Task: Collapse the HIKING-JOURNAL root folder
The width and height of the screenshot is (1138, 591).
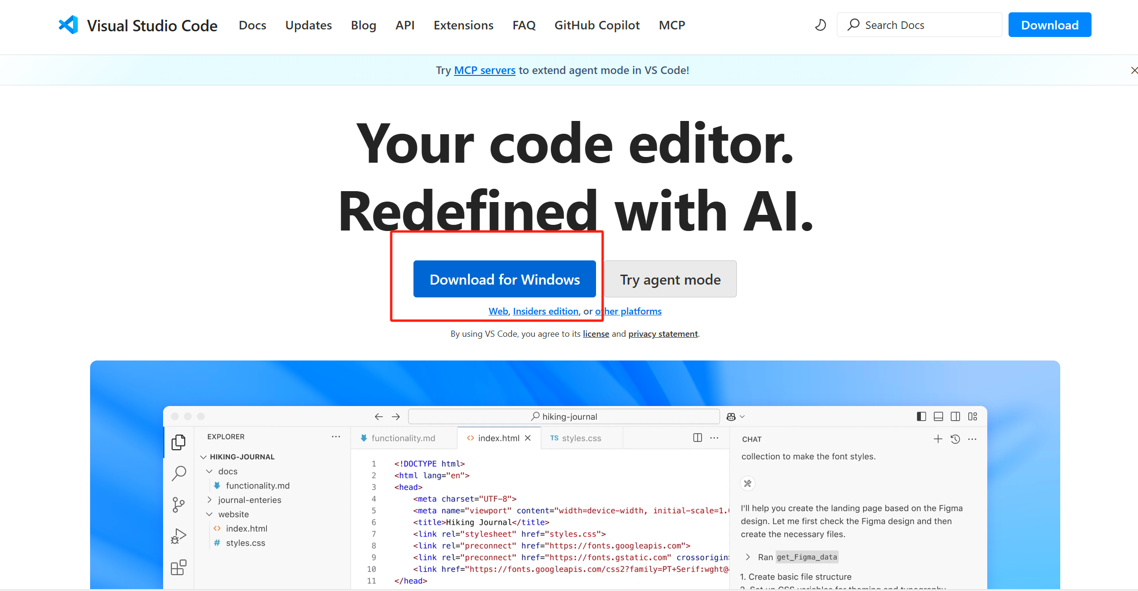Action: point(203,457)
